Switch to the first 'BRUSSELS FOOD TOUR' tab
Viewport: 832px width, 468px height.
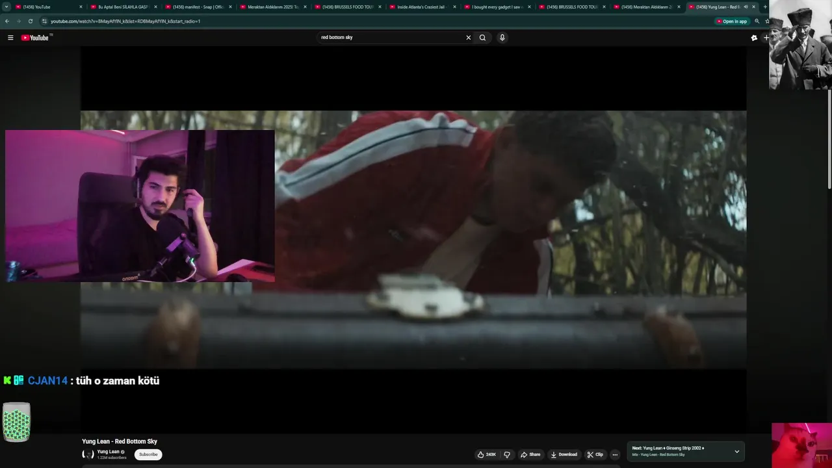(346, 6)
